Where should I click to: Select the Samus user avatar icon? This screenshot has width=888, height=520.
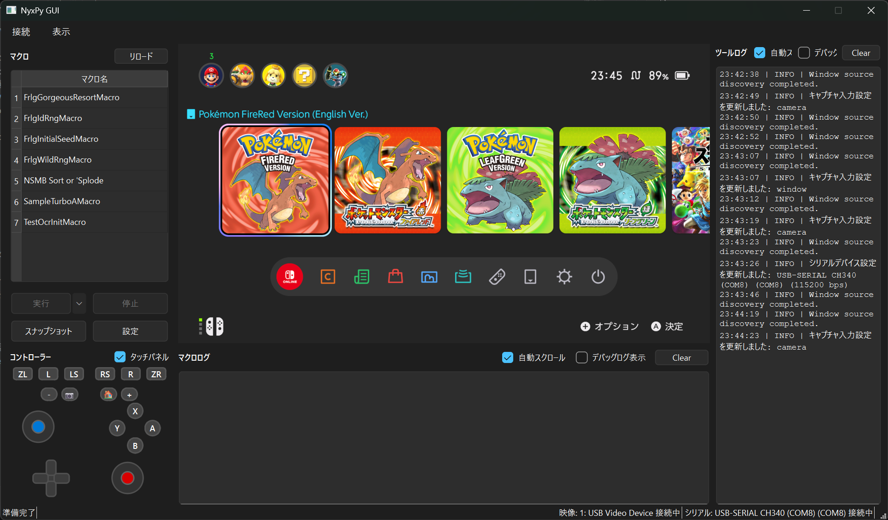point(336,75)
